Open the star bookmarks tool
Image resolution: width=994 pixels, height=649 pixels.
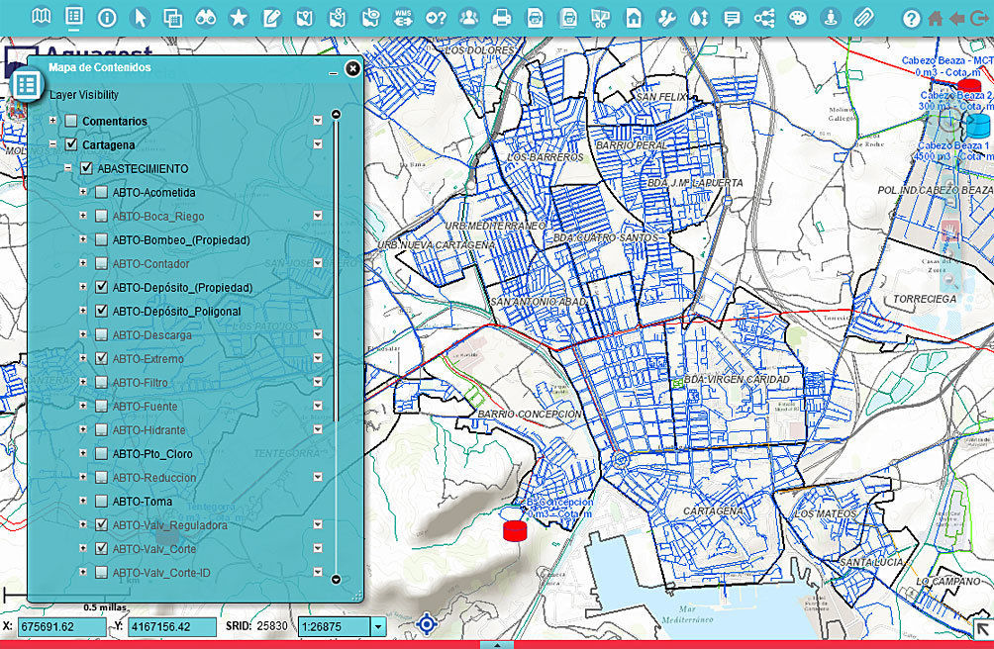point(239,18)
